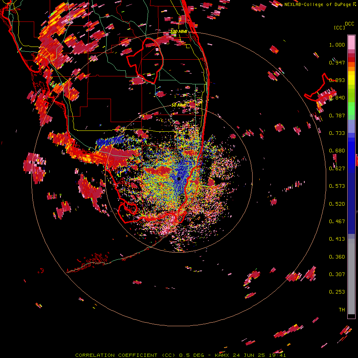Click the 50 NMI range ring label

point(179,105)
